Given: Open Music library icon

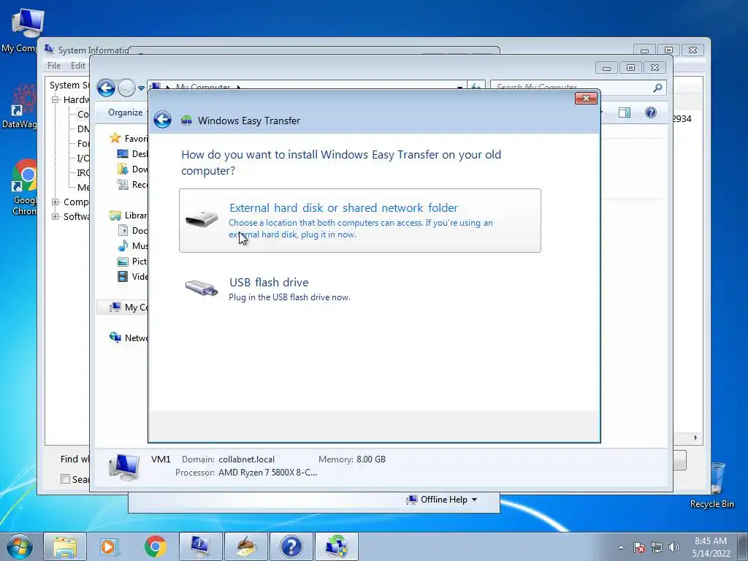Looking at the screenshot, I should pyautogui.click(x=123, y=245).
